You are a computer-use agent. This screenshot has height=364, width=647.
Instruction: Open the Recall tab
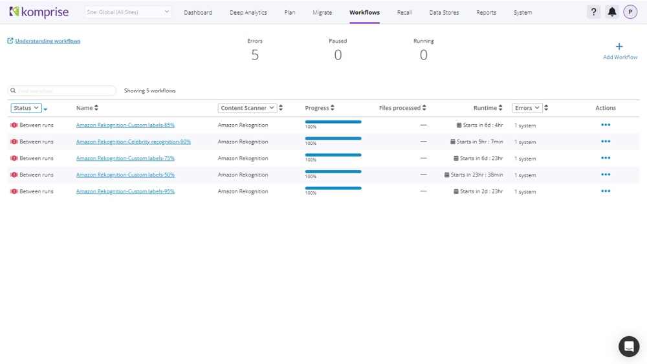point(404,12)
